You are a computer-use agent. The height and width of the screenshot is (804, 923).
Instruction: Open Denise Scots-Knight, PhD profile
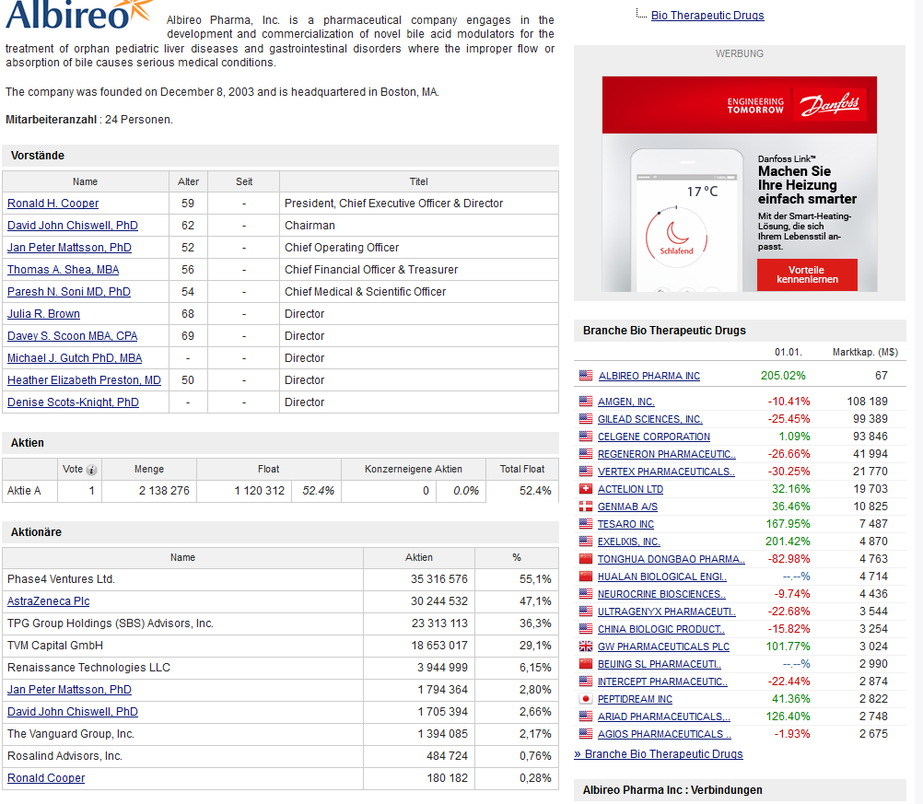(73, 402)
